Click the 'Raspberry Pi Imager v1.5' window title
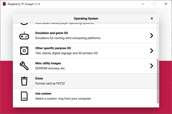The width and height of the screenshot is (172, 114). coord(24,4)
